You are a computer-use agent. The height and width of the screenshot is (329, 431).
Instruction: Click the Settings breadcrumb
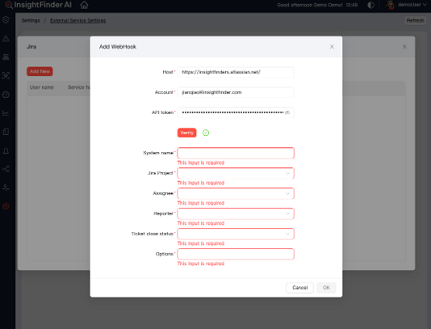click(x=31, y=21)
